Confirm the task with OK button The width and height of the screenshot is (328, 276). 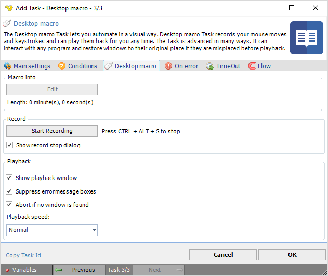[292, 255]
